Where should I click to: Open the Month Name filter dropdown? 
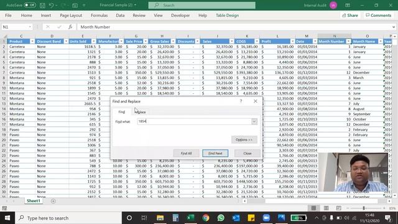[x=380, y=42]
